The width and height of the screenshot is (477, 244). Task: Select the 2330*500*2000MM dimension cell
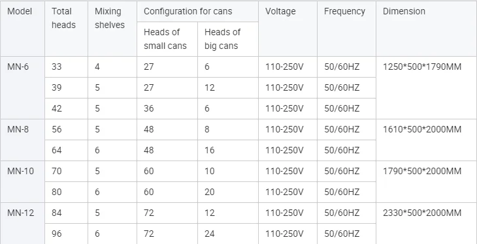click(x=427, y=223)
